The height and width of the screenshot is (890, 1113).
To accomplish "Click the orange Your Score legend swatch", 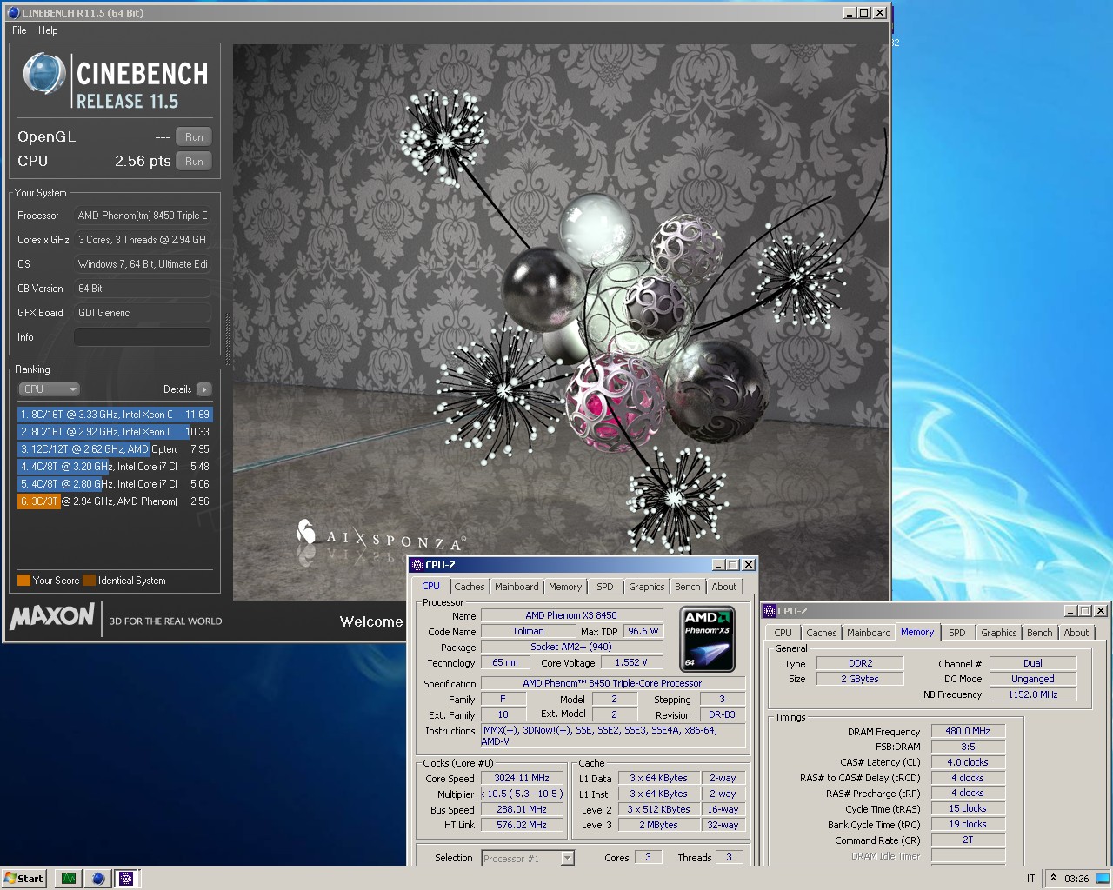I will coord(23,581).
